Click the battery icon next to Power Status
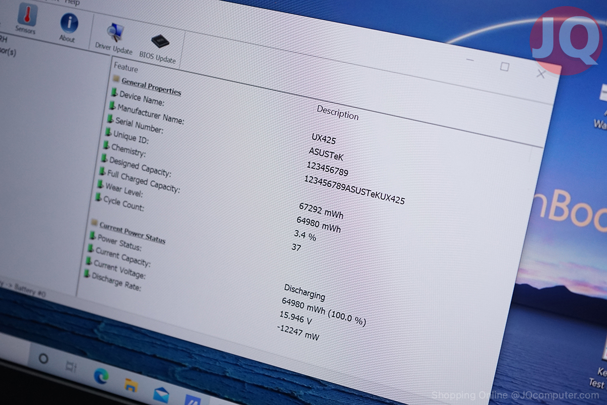The height and width of the screenshot is (405, 607). click(93, 235)
